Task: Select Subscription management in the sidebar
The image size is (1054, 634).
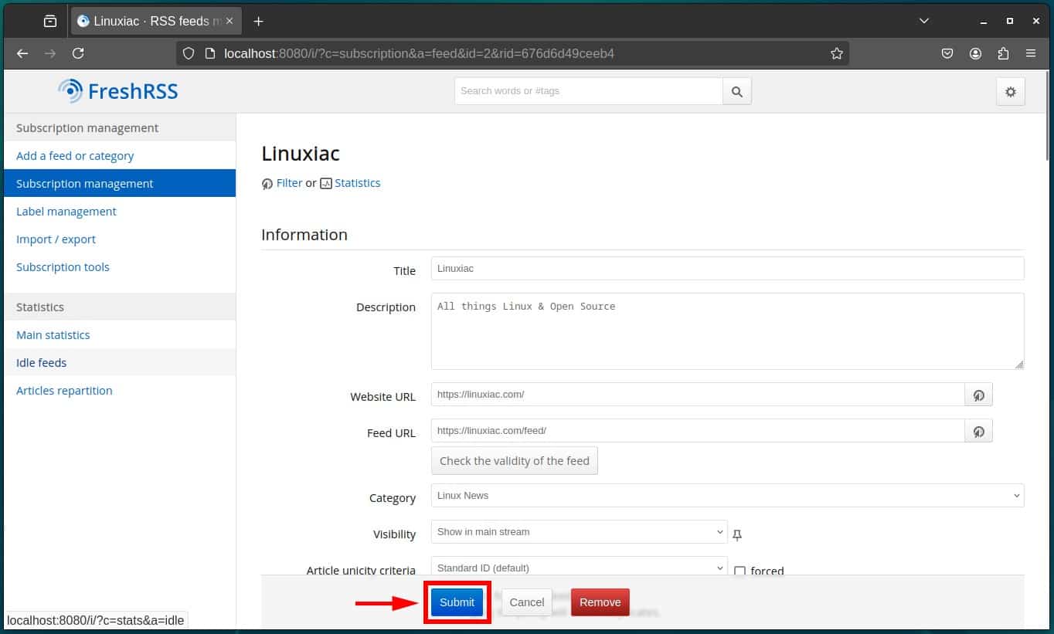Action: tap(84, 183)
